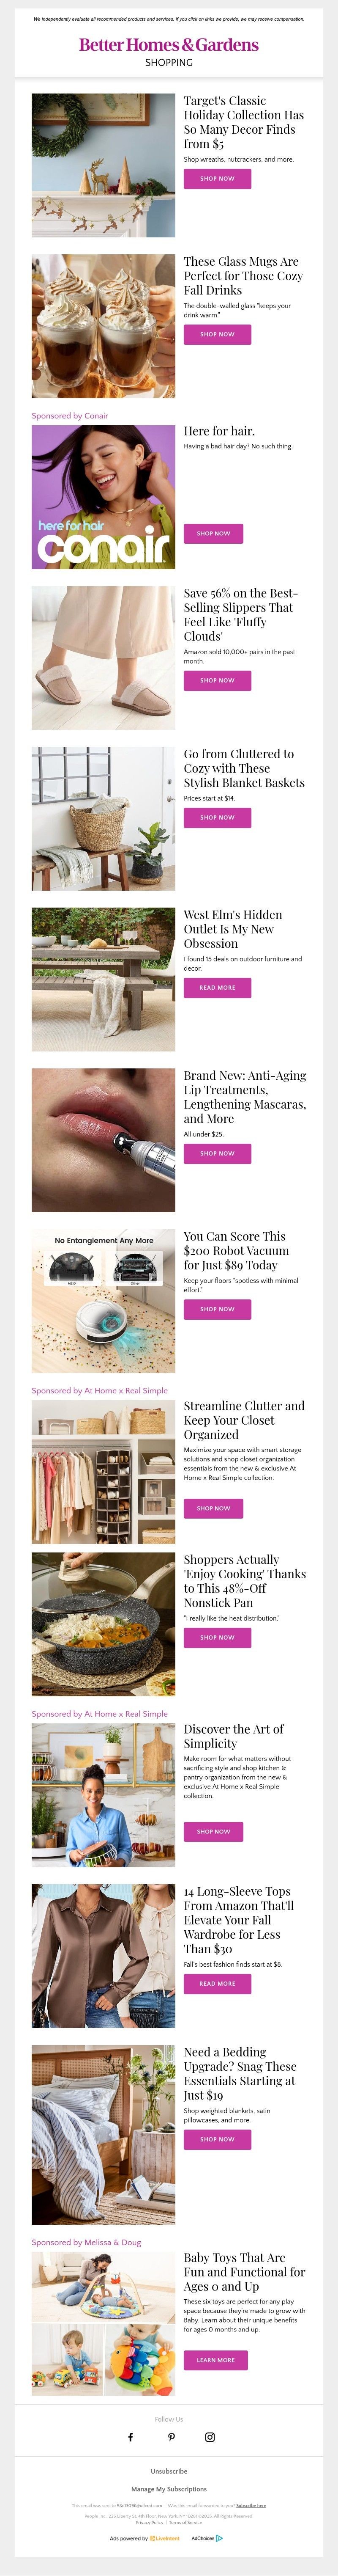Click the Conair ad image
The height and width of the screenshot is (2576, 338).
(x=104, y=497)
